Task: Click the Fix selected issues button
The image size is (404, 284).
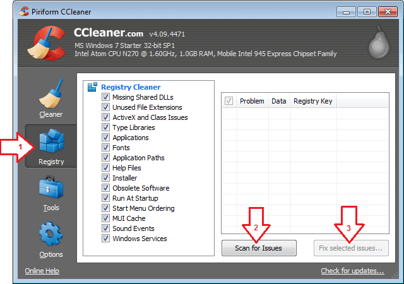Action: [350, 248]
